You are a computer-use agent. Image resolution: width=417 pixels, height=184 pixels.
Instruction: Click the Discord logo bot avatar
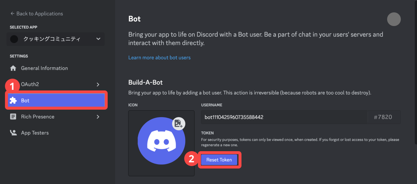click(x=161, y=141)
